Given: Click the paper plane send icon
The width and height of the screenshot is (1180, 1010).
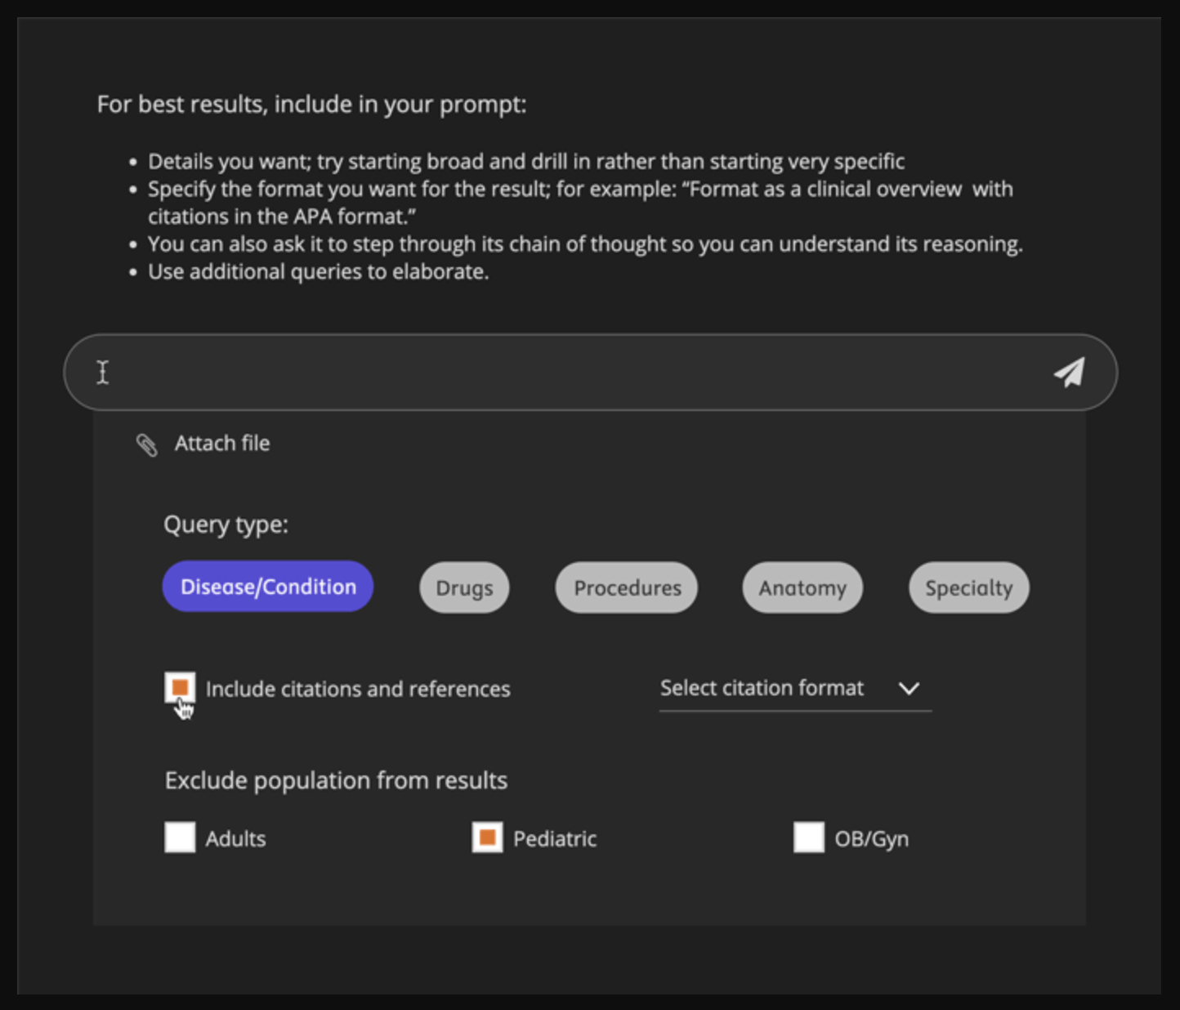Looking at the screenshot, I should tap(1069, 372).
